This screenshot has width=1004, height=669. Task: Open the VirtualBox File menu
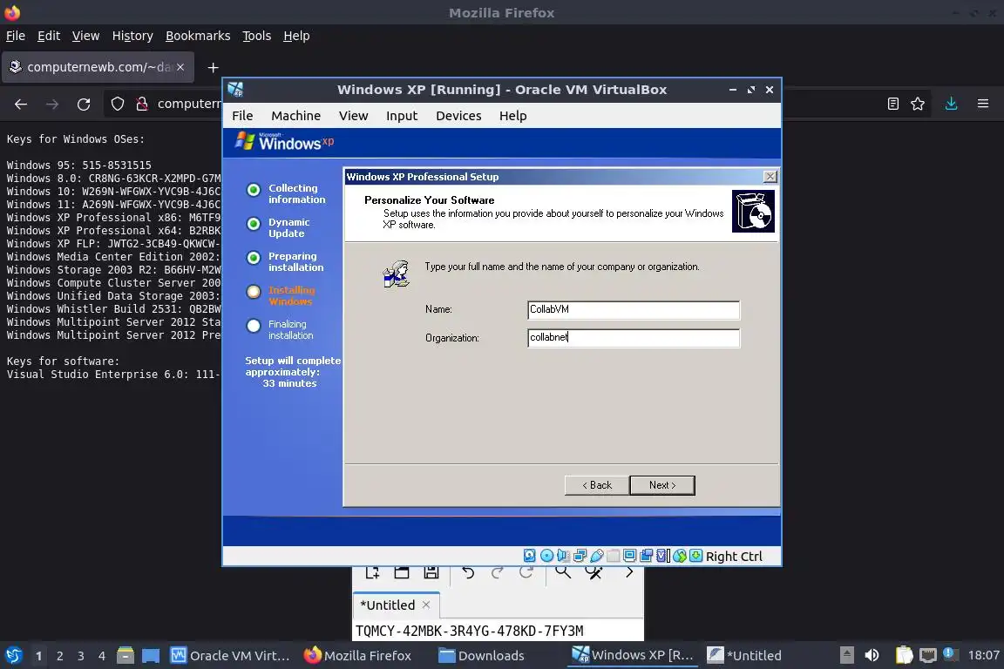[x=242, y=116]
